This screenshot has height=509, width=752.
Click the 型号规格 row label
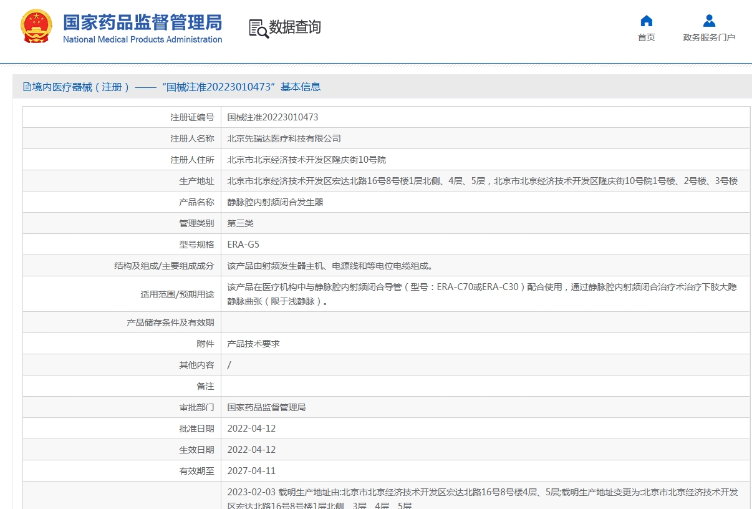coord(196,245)
